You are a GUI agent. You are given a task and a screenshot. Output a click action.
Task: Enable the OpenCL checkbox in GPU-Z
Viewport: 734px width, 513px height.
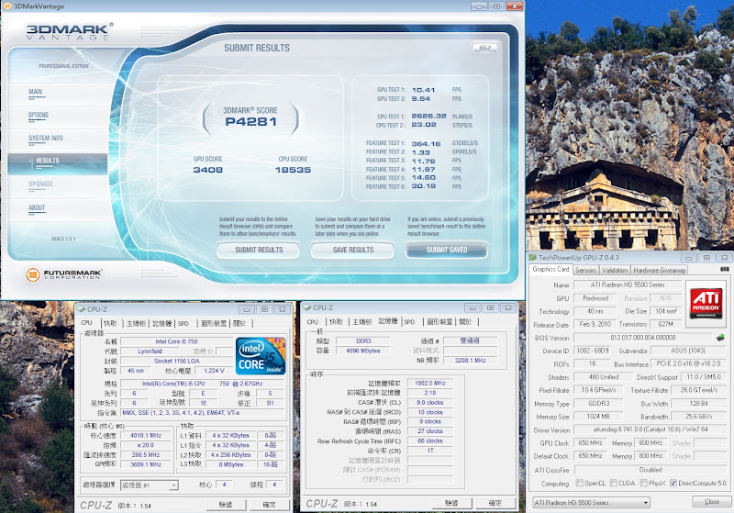[580, 483]
